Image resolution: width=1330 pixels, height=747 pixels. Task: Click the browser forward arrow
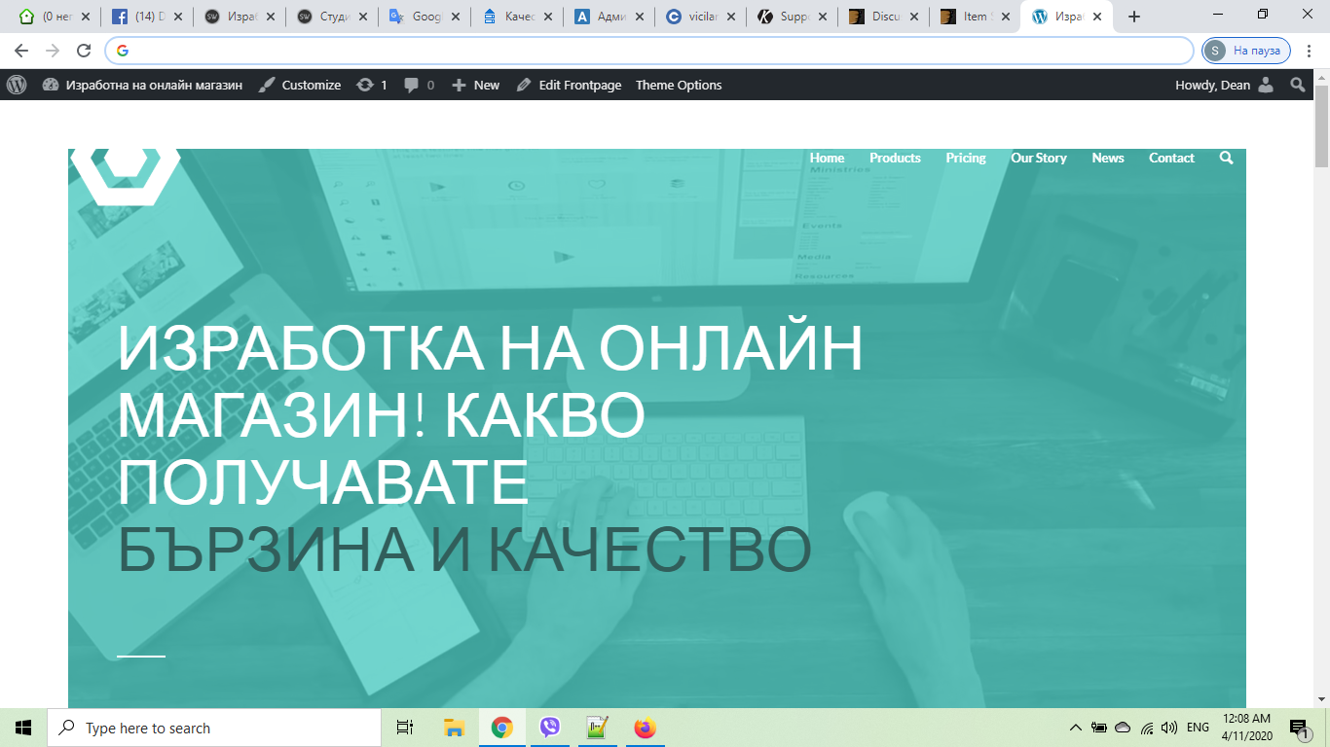click(53, 51)
